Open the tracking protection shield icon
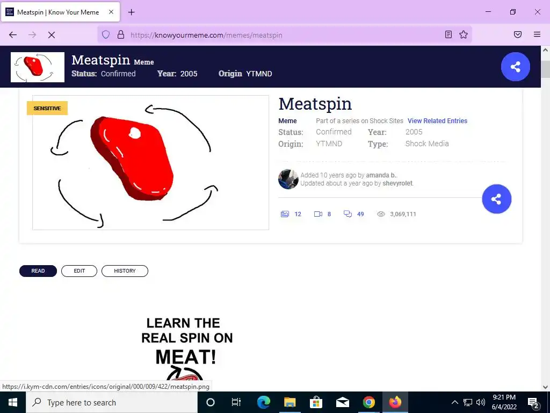Viewport: 550px width, 413px height. click(x=106, y=34)
